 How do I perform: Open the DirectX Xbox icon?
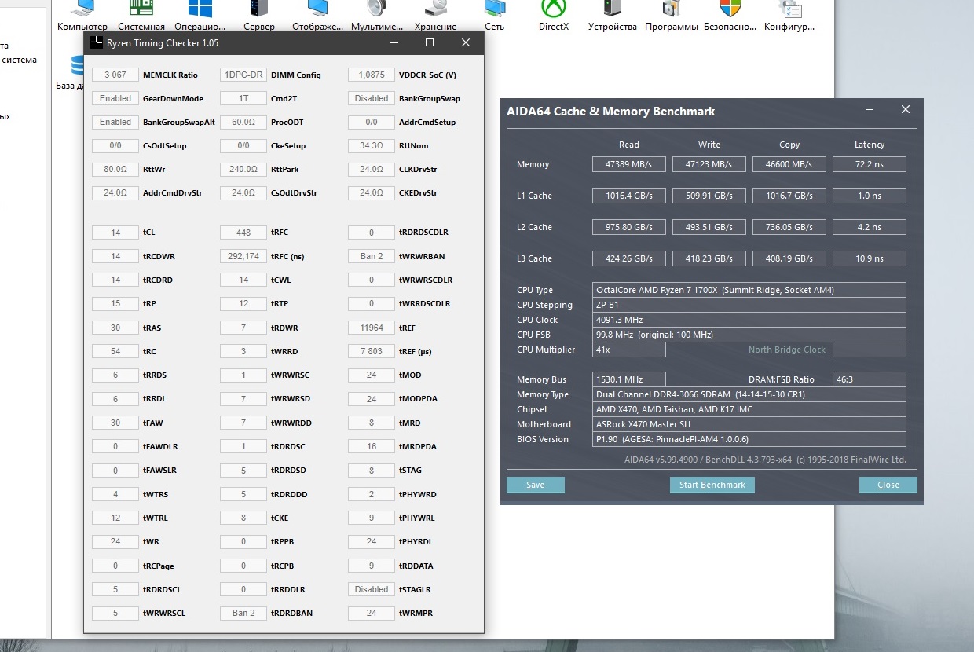coord(554,16)
